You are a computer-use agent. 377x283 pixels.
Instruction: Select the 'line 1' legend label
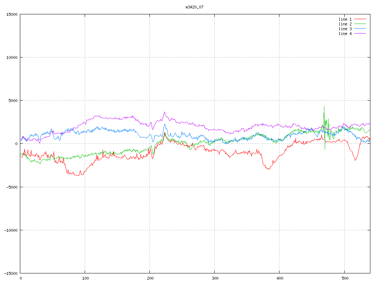point(345,19)
